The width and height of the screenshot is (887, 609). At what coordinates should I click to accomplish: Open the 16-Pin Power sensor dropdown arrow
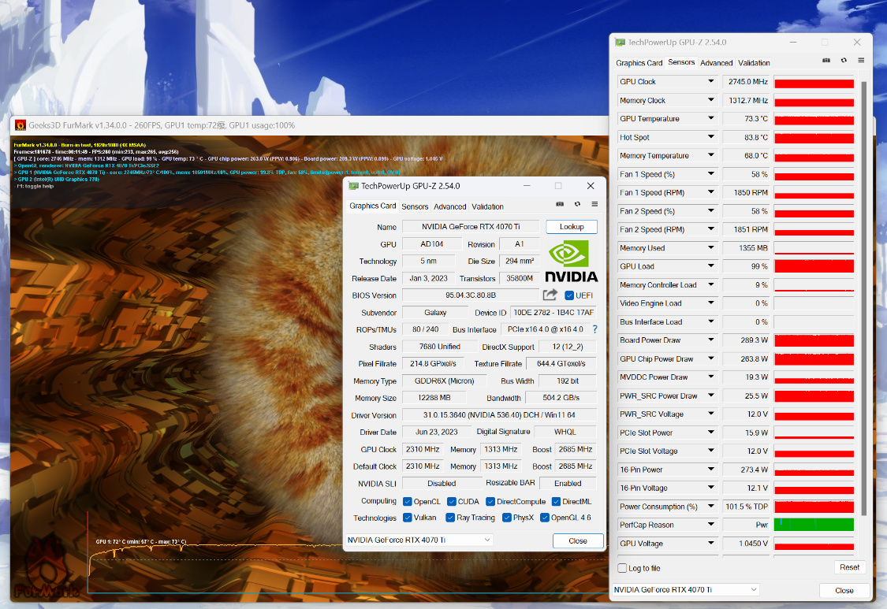click(x=710, y=470)
